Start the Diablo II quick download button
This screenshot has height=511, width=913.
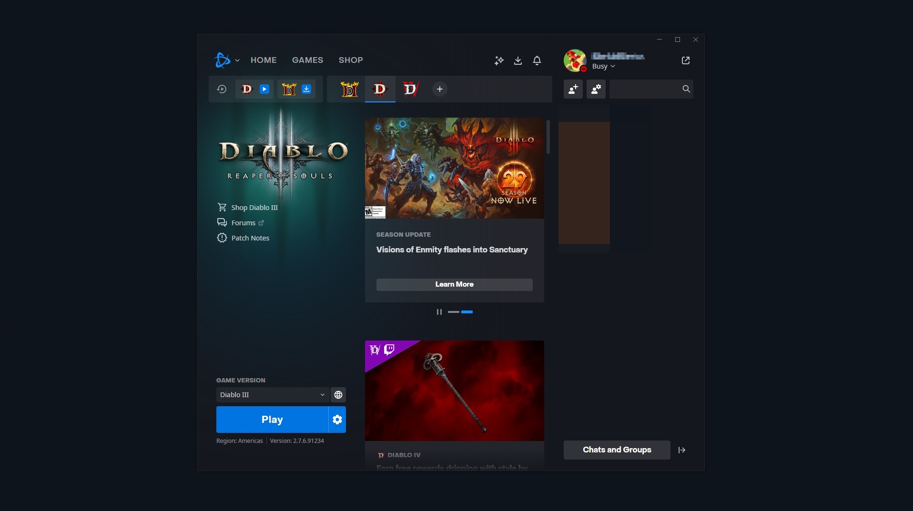(x=306, y=89)
